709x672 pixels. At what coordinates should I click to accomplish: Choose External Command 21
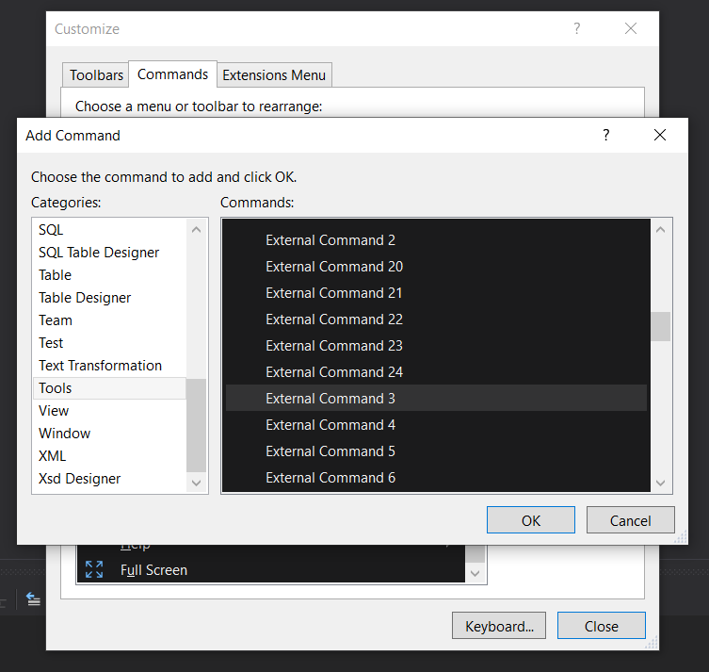[x=436, y=293]
